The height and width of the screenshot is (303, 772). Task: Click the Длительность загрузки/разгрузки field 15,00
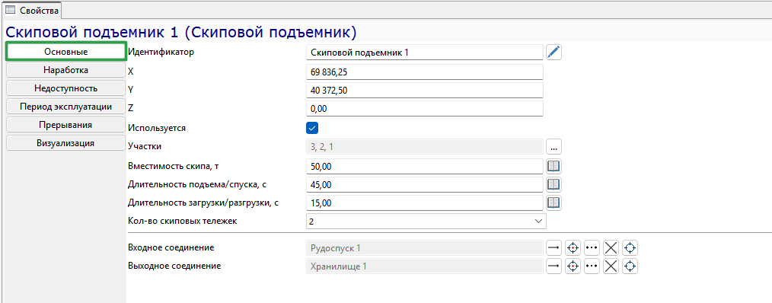pos(424,203)
